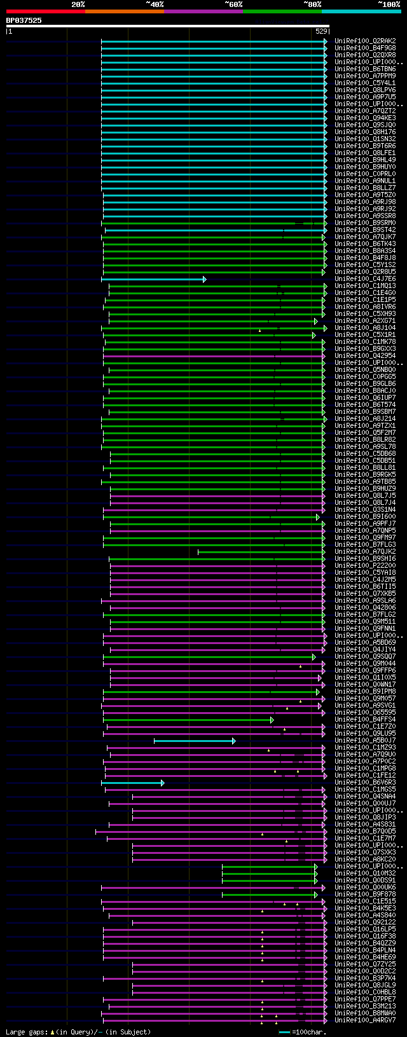
Task: Click the short cyan alignment bar for A5BVJ7
Action: (x=195, y=741)
